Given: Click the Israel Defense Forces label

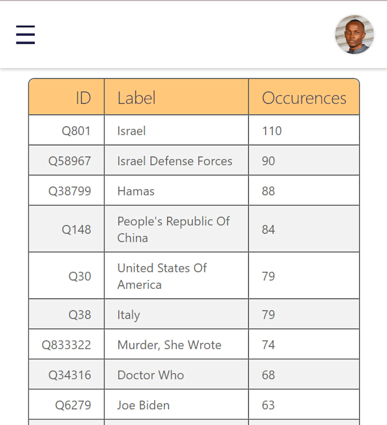Looking at the screenshot, I should coord(175,161).
